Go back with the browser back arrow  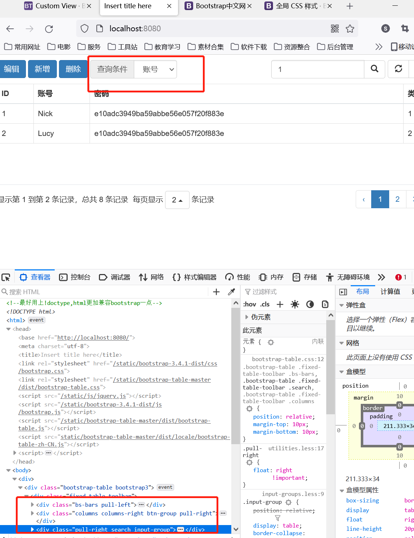pyautogui.click(x=10, y=29)
